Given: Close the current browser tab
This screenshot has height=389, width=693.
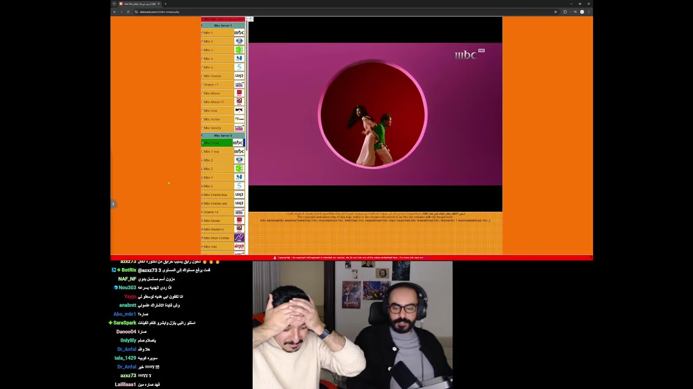Looking at the screenshot, I should [159, 4].
